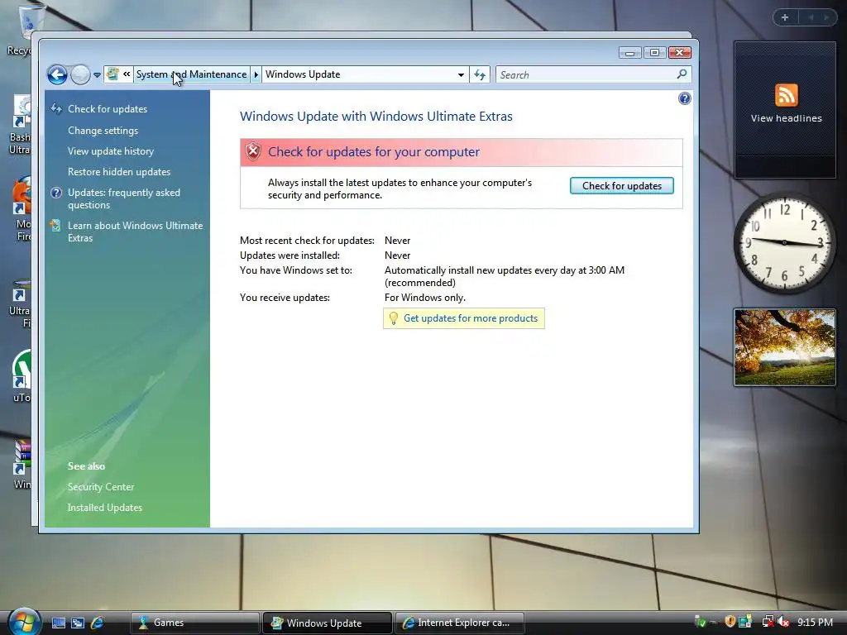Click the icon beside Learn about Ultimate Extras
This screenshot has width=847, height=635.
click(x=55, y=226)
